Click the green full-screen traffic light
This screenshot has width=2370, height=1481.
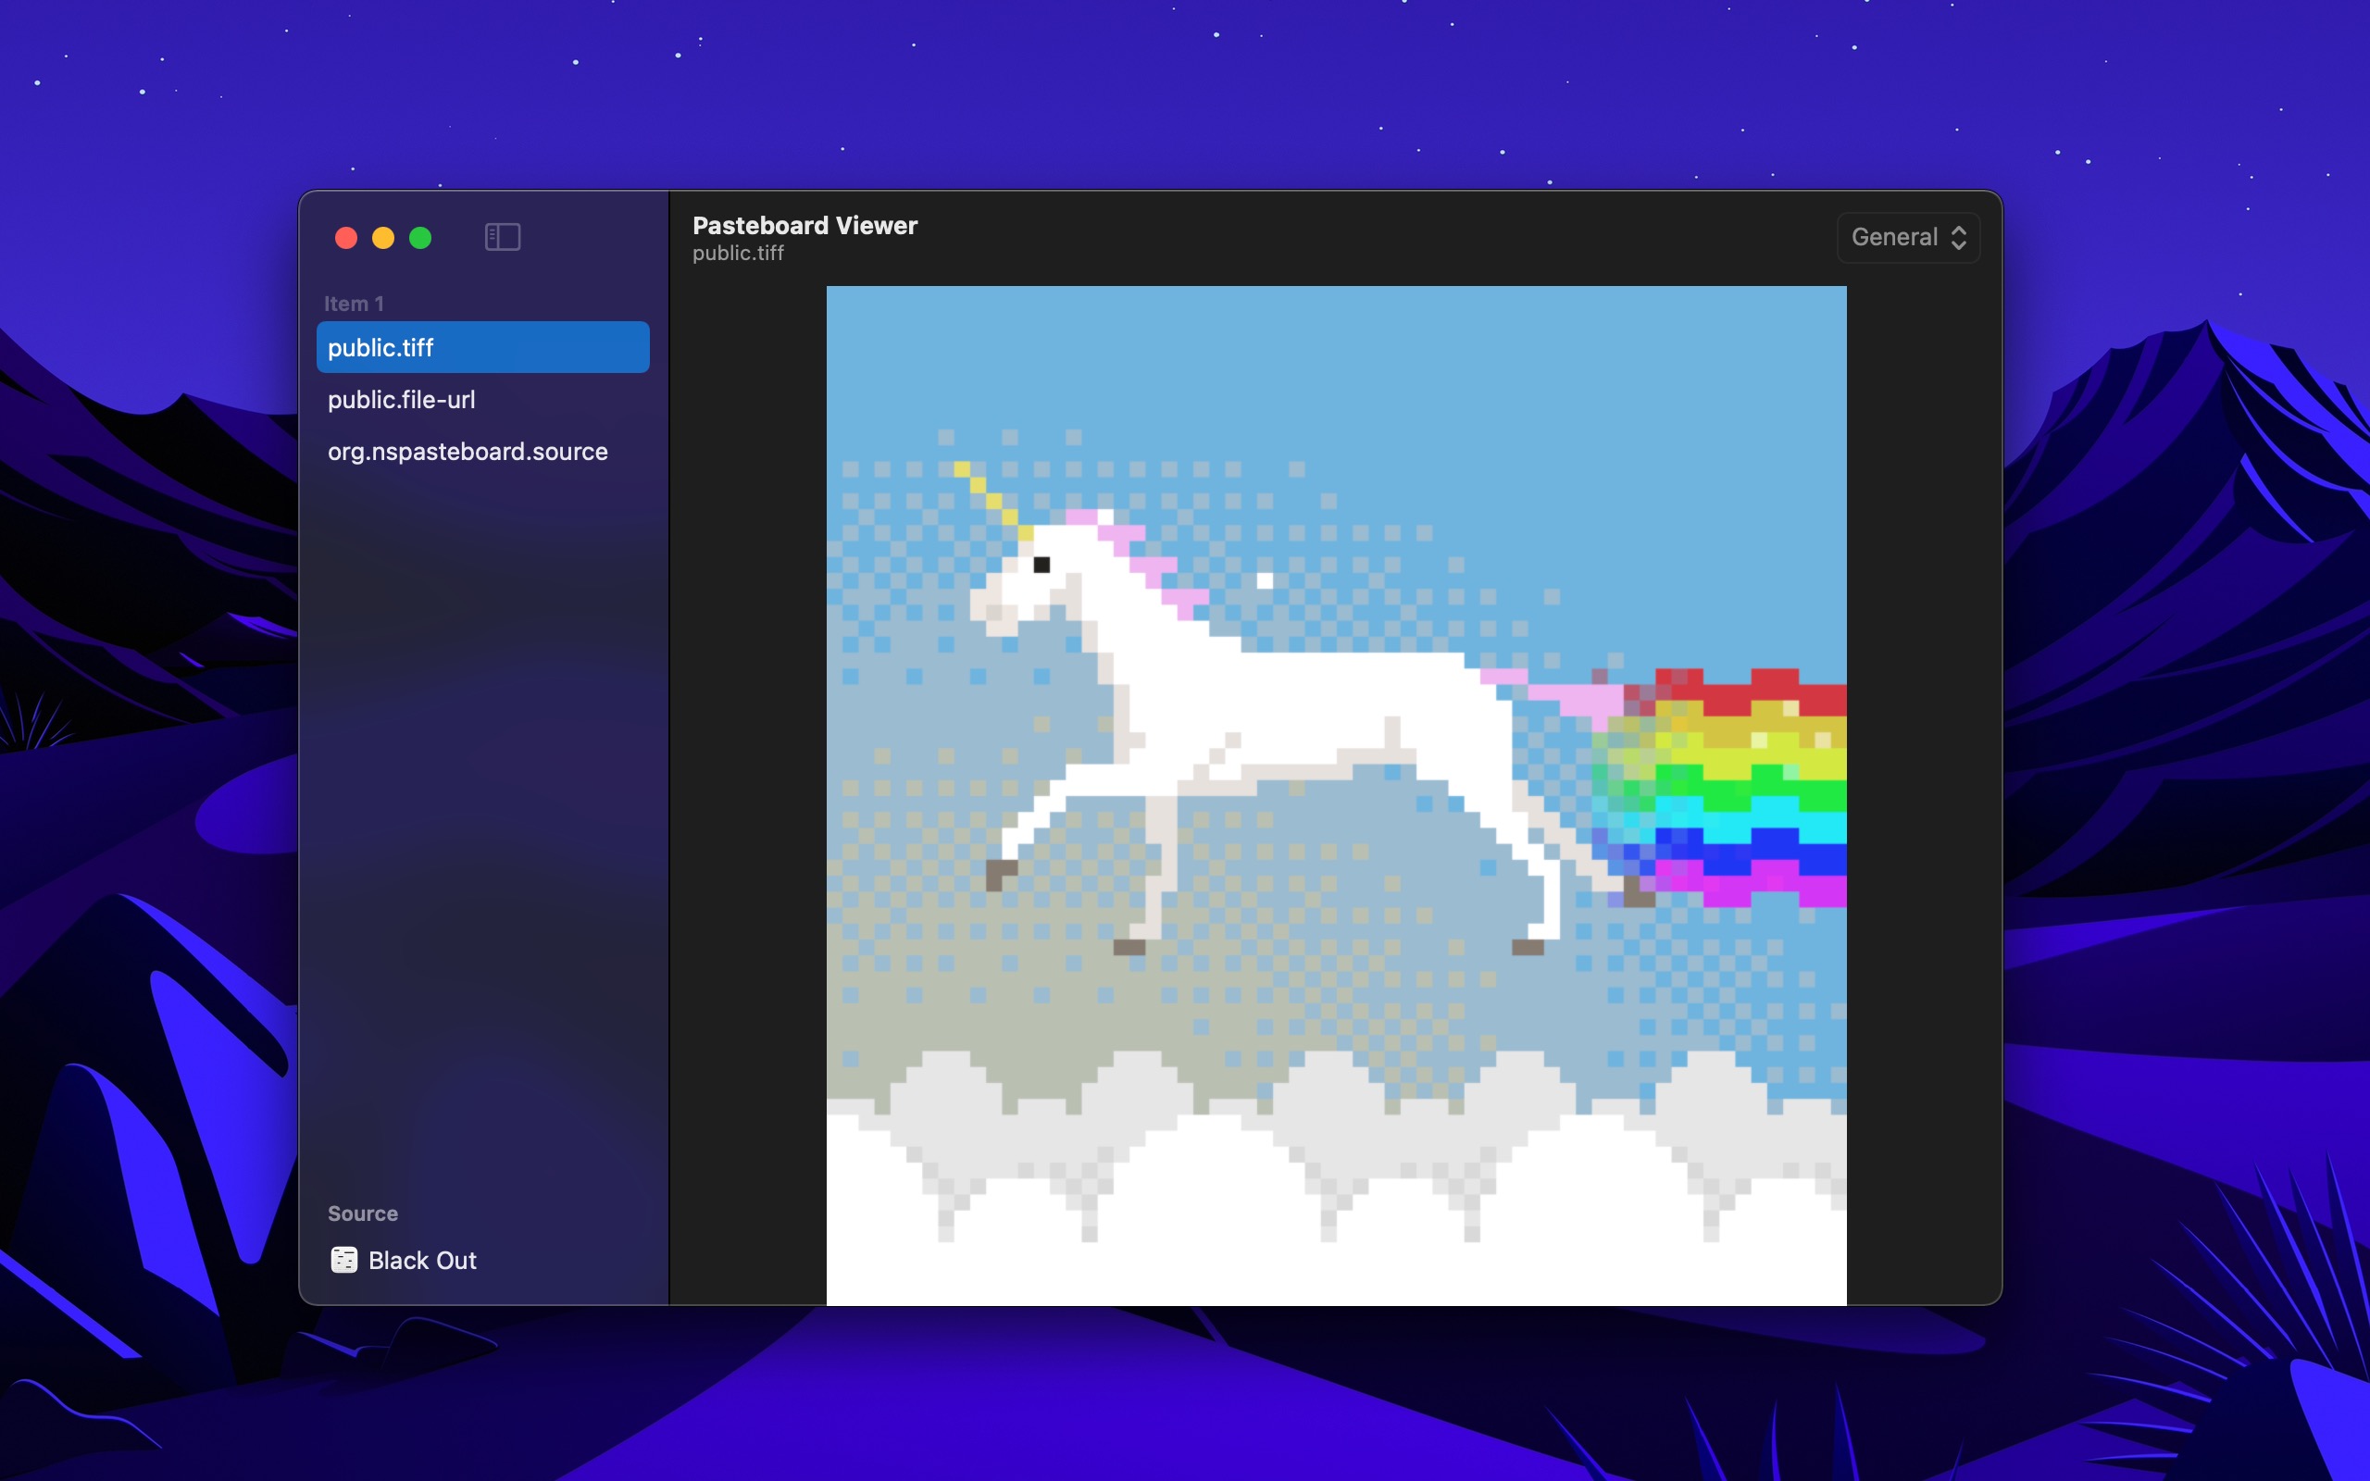tap(420, 237)
